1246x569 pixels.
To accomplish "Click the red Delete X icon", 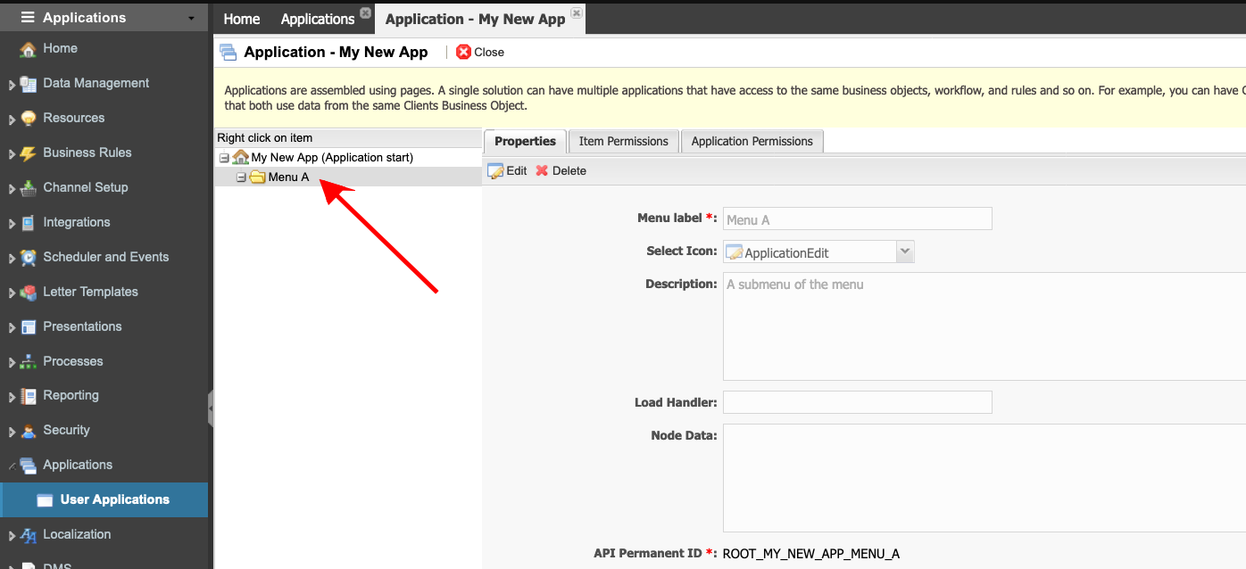I will tap(542, 170).
